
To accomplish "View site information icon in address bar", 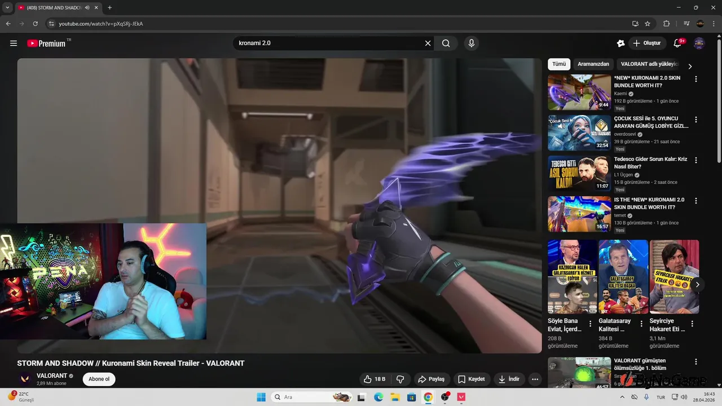I will coord(51,24).
